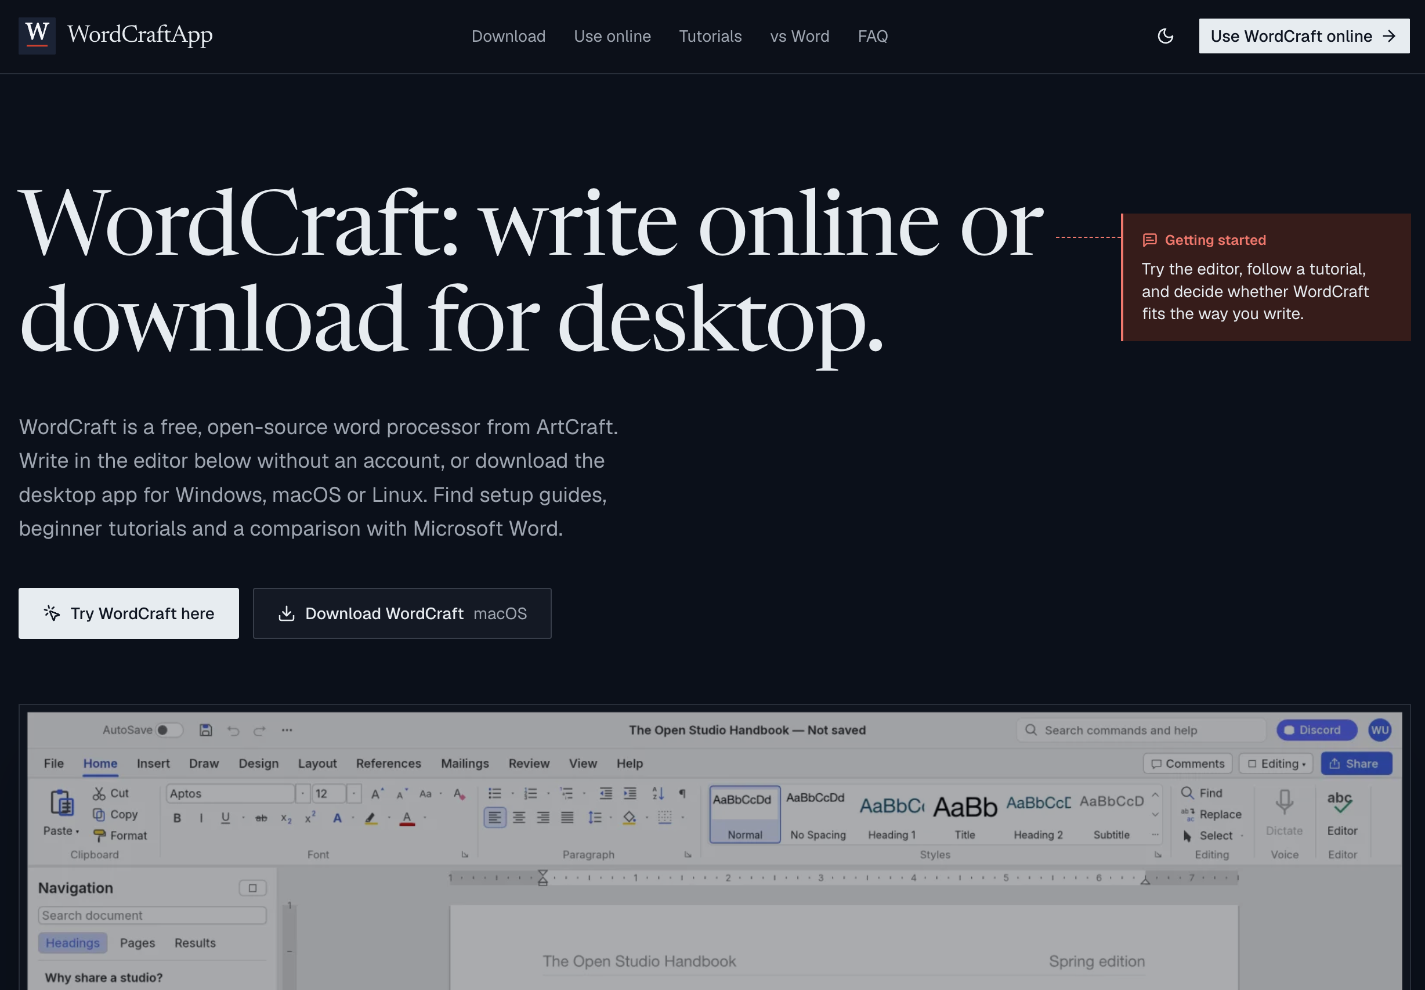Screen dimensions: 1425x990
Task: Click the increase indent icon
Action: point(630,793)
